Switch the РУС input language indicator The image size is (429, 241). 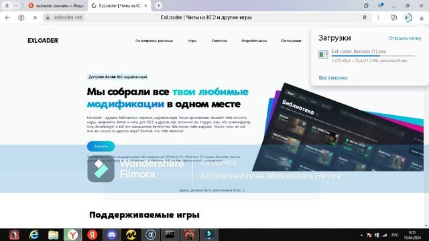(x=395, y=235)
